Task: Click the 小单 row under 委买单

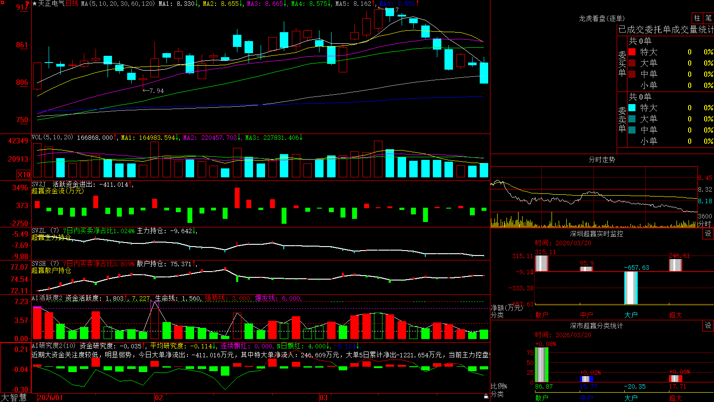Action: (x=671, y=85)
